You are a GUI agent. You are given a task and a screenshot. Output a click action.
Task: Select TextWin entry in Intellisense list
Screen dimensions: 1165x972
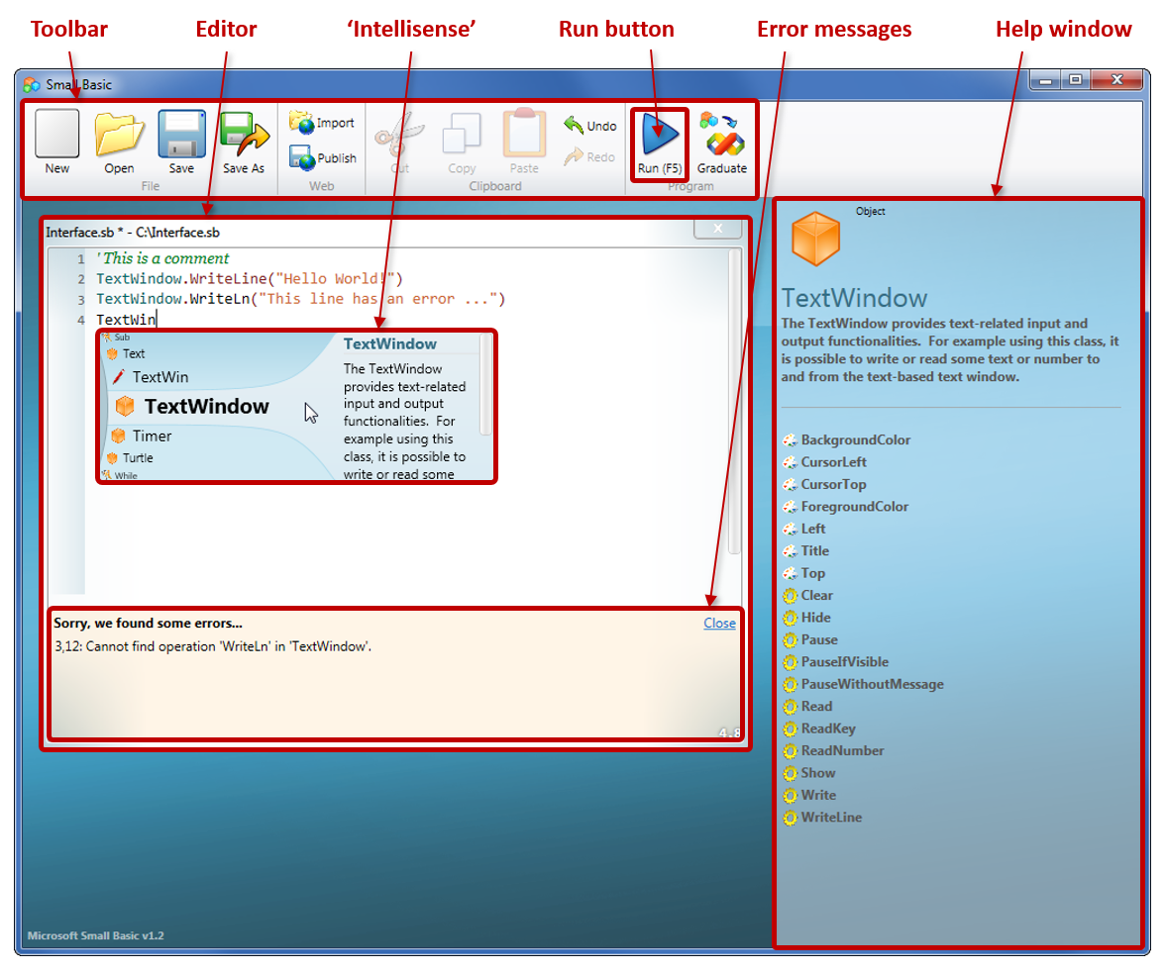(151, 376)
